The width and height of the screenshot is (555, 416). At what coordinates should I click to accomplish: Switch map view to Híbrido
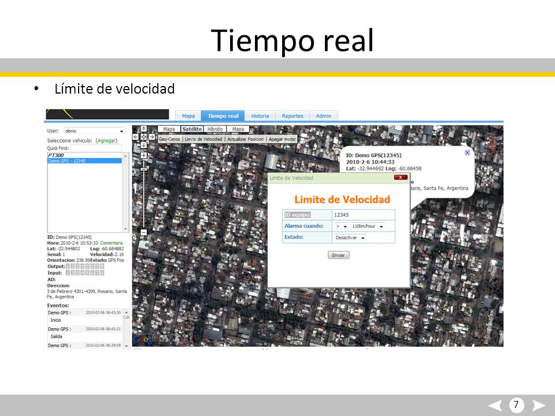click(x=215, y=129)
